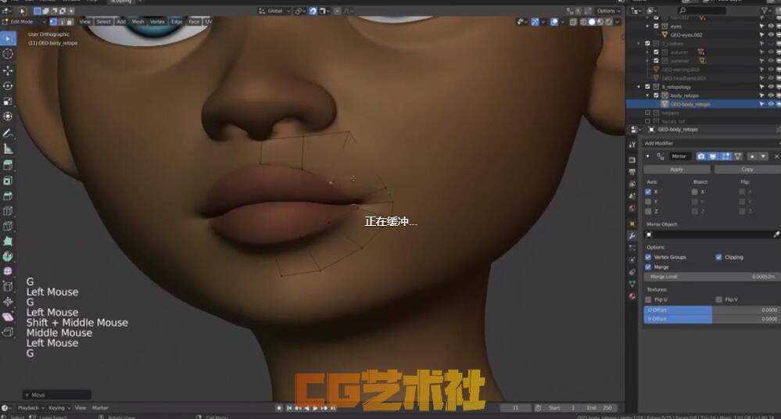Switch to face select mode
This screenshot has height=419, width=781.
click(x=70, y=21)
